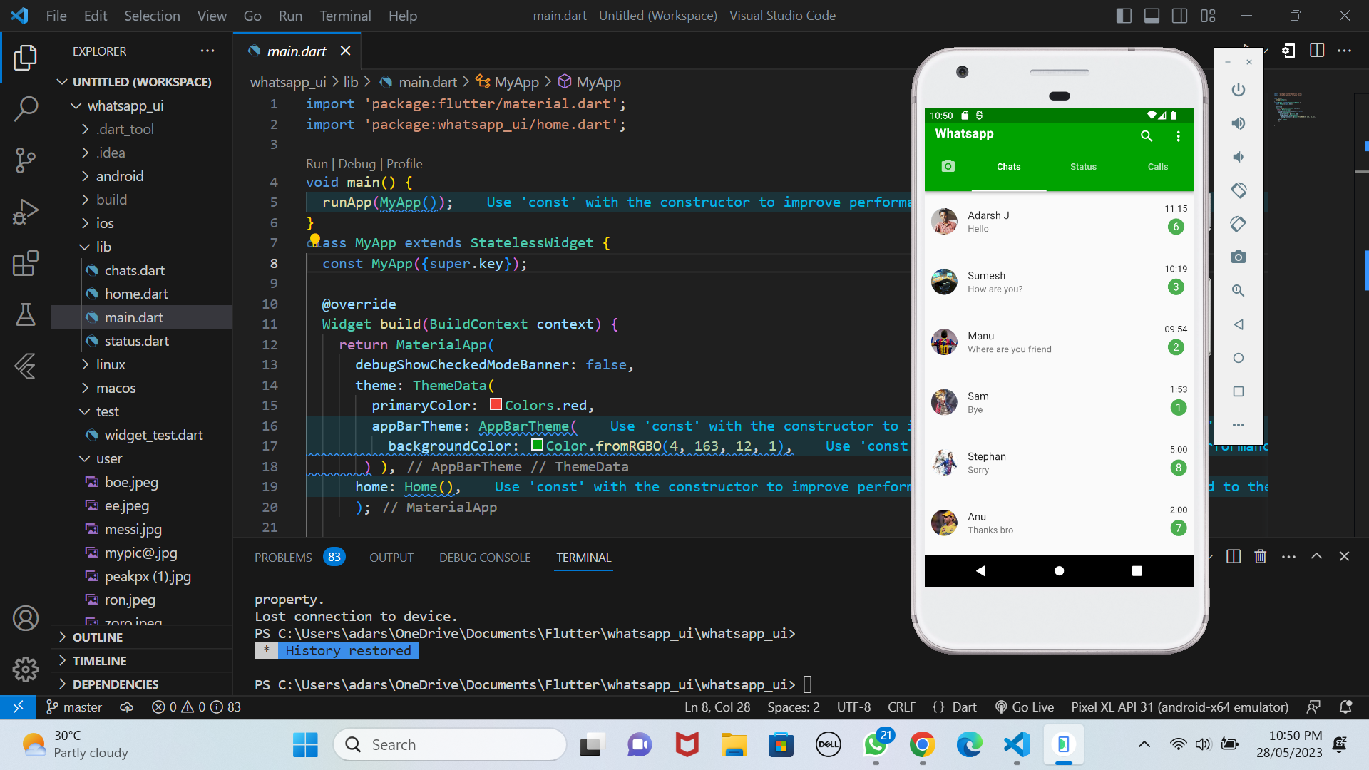Open the Flutter sidebar icon
The image size is (1369, 770).
(26, 366)
